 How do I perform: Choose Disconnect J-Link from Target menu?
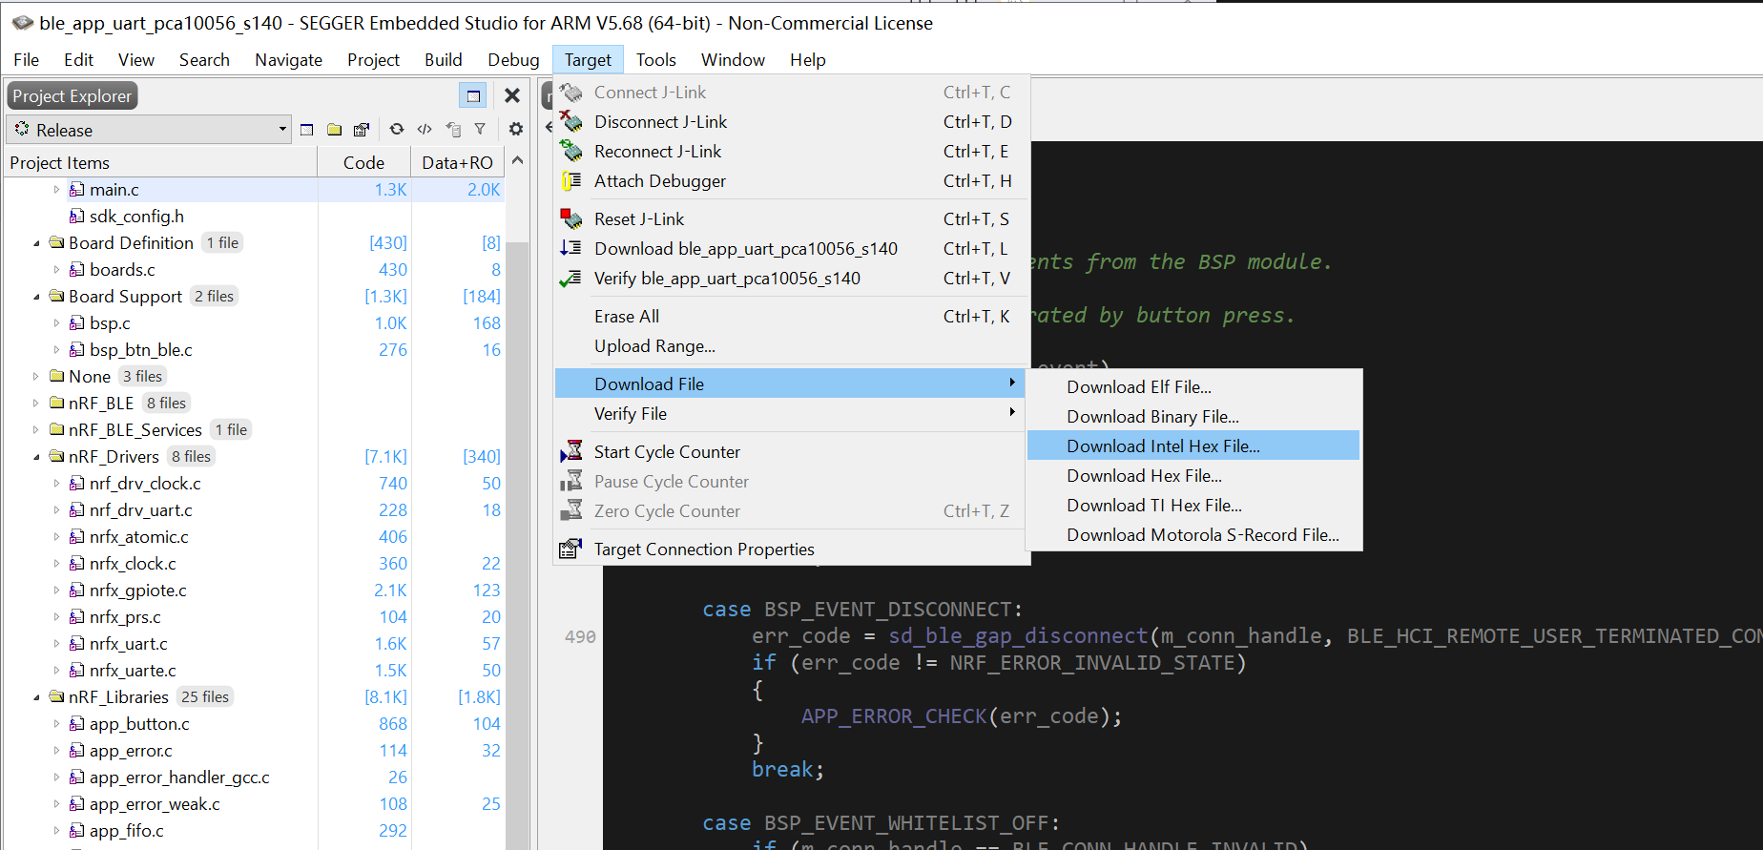click(660, 122)
